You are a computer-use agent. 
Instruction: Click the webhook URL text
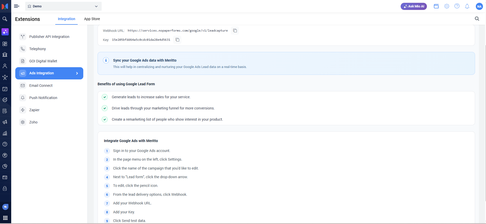pos(178,31)
